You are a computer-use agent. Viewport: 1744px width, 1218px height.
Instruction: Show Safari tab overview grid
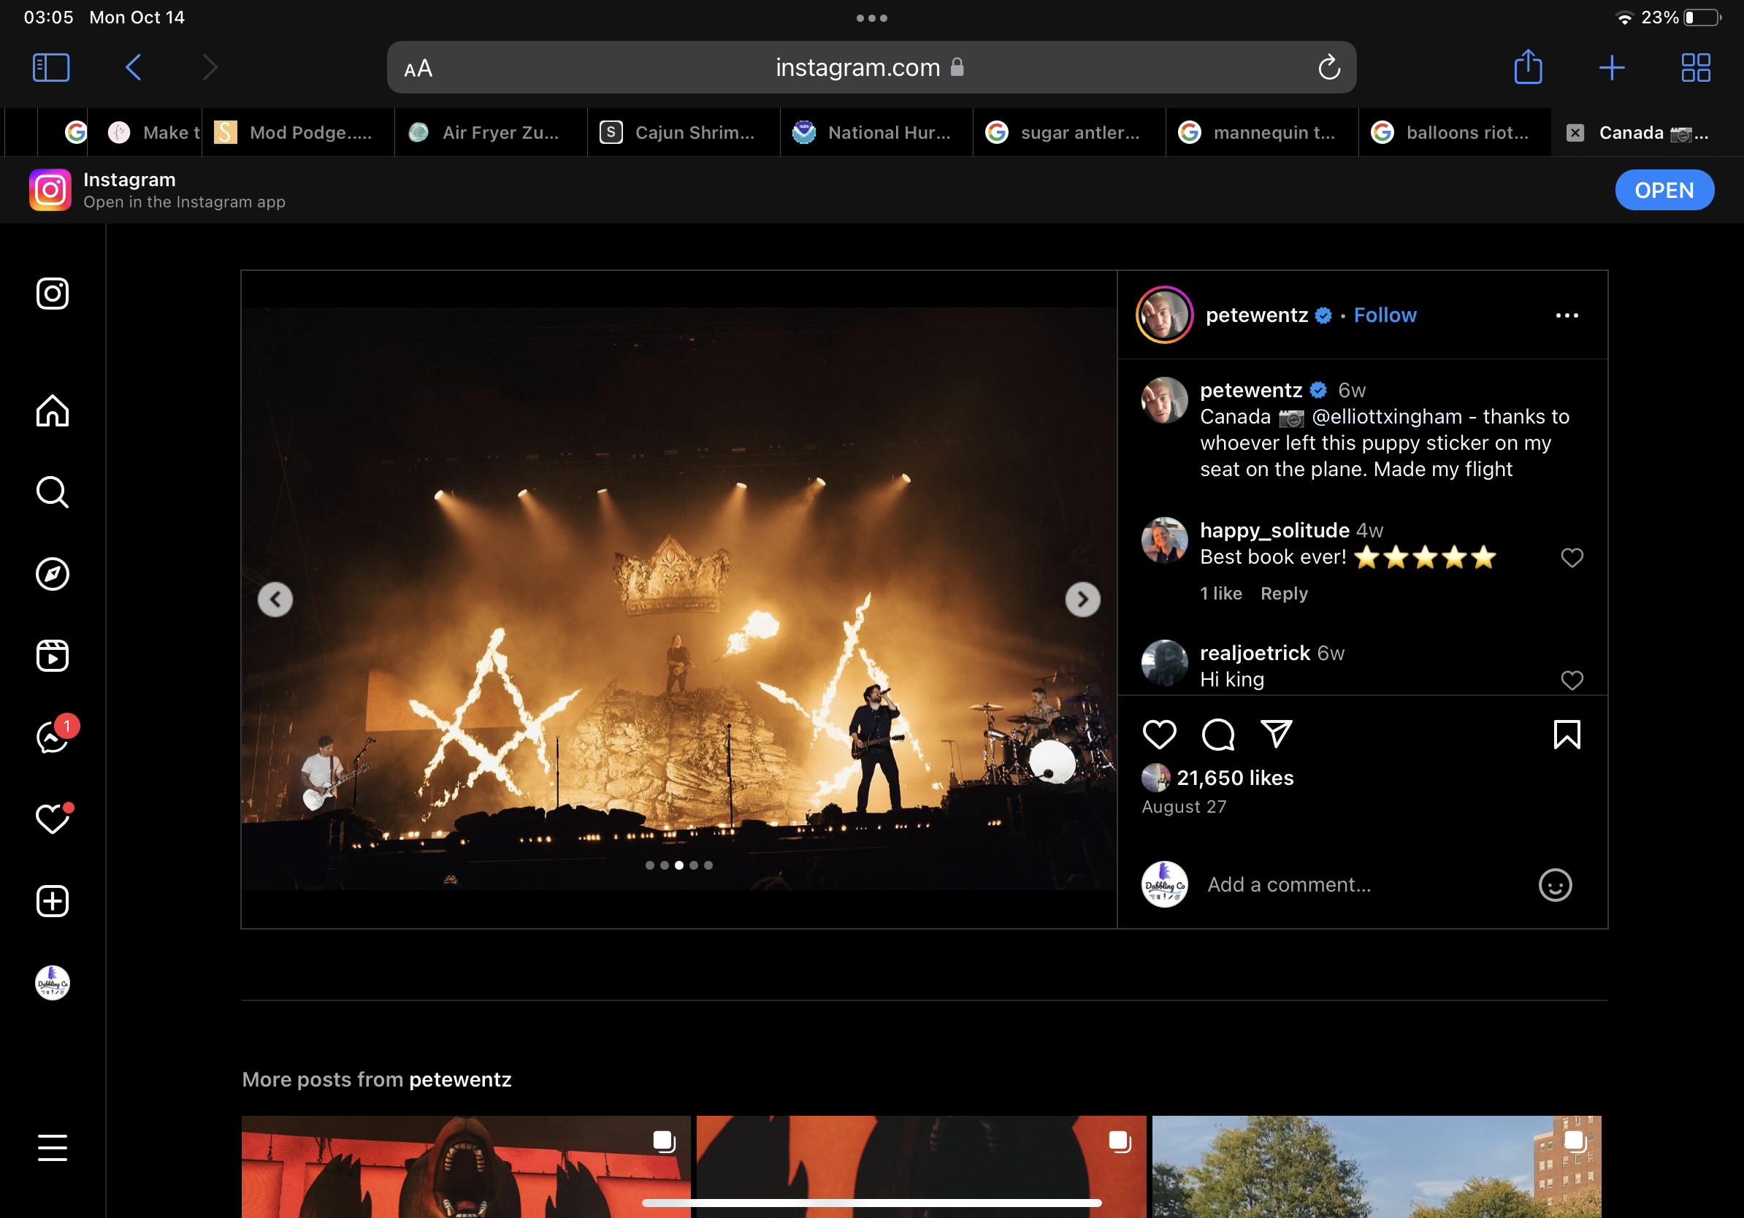(x=1695, y=68)
